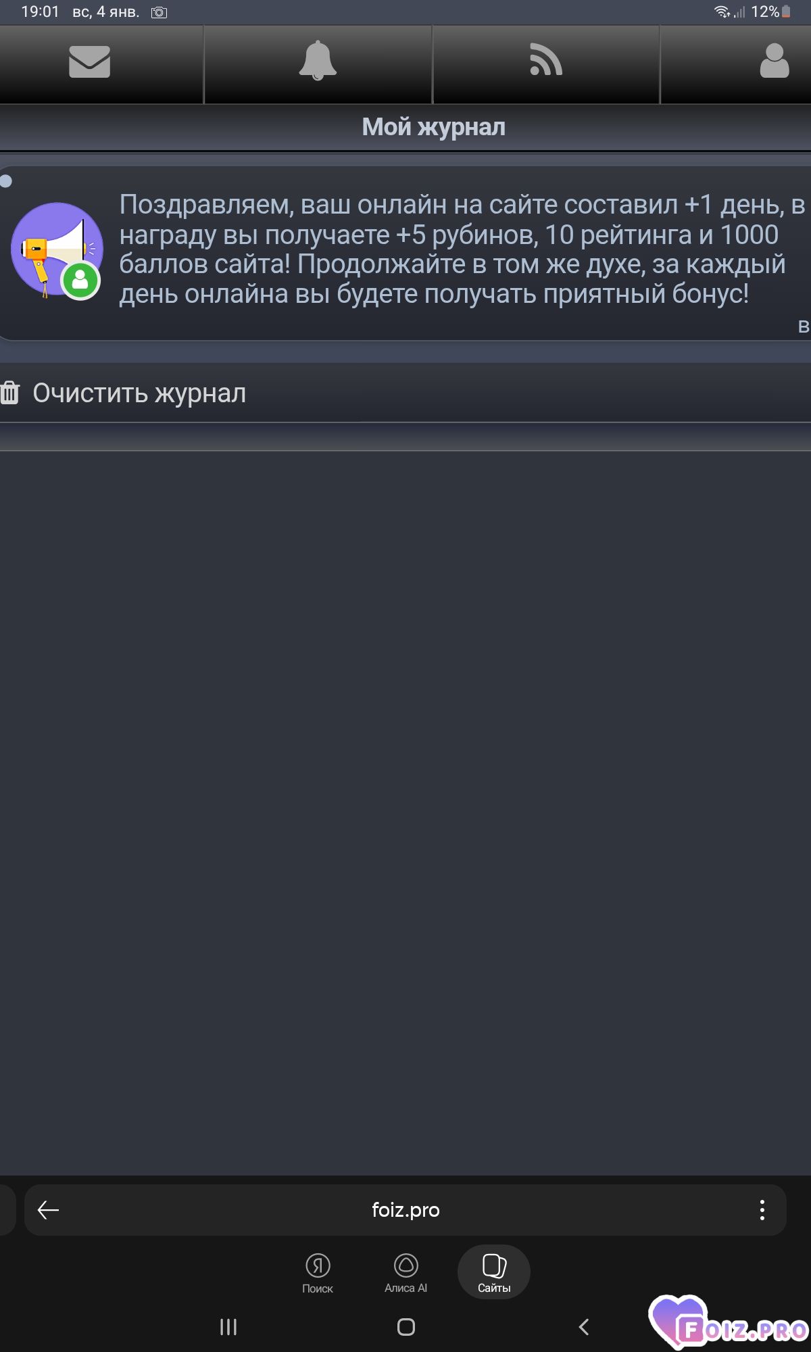Open the online reward notification text
The height and width of the screenshot is (1352, 811).
click(x=462, y=249)
